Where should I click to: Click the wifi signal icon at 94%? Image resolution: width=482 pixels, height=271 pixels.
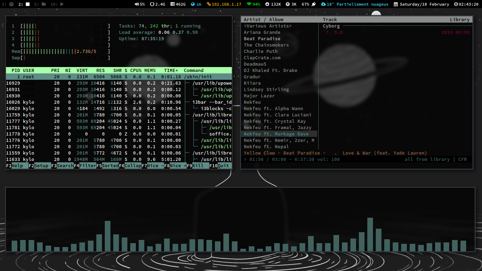coord(249,4)
